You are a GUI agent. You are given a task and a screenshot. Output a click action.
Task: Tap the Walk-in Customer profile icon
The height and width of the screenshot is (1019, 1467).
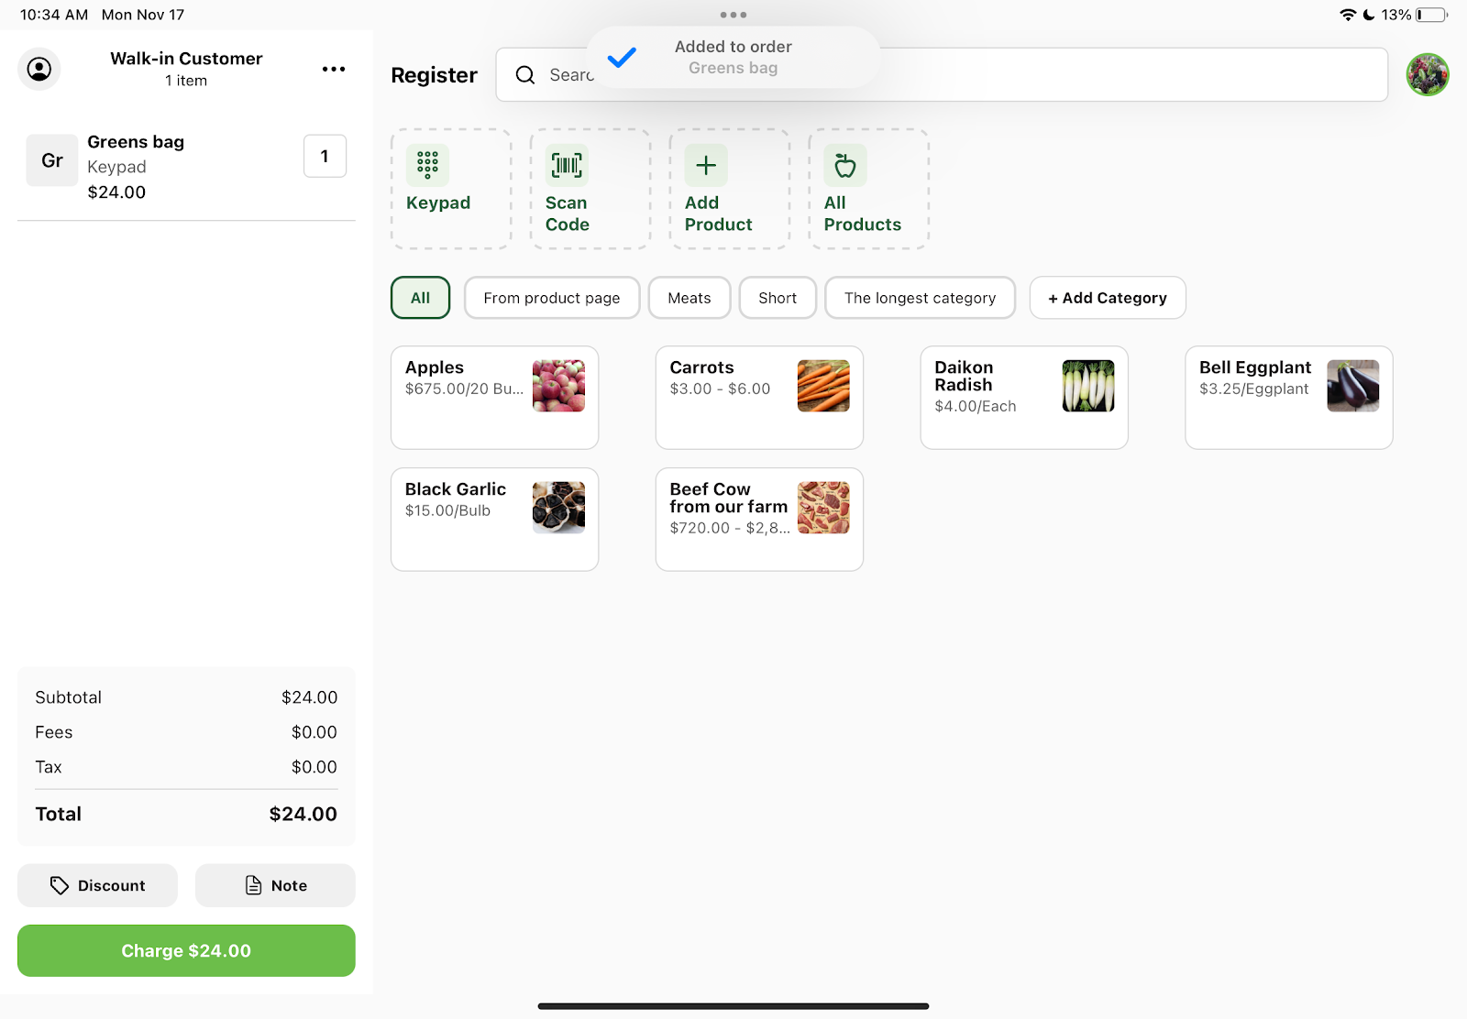[39, 70]
